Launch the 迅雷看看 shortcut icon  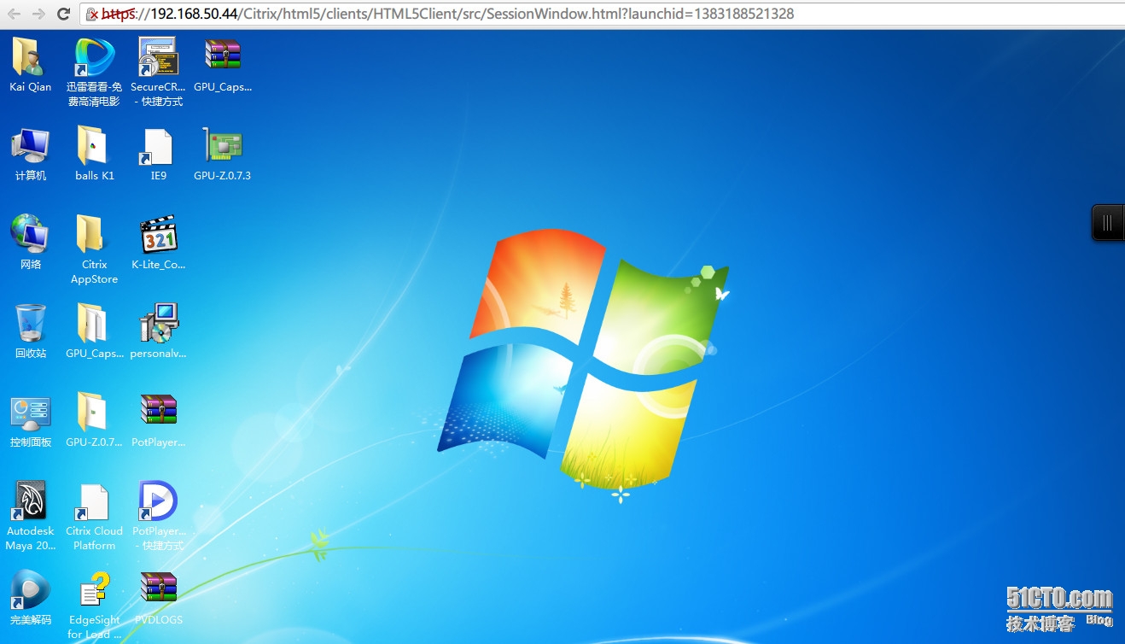(94, 57)
